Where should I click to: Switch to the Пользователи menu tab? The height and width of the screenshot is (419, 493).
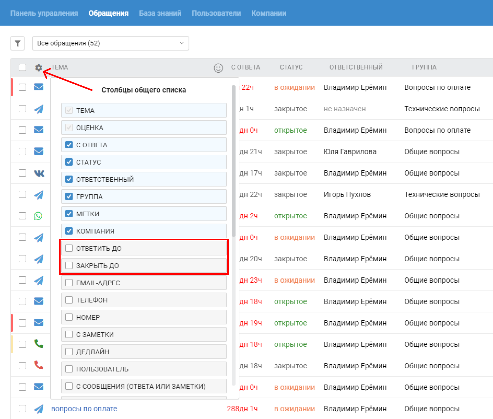[x=216, y=13]
